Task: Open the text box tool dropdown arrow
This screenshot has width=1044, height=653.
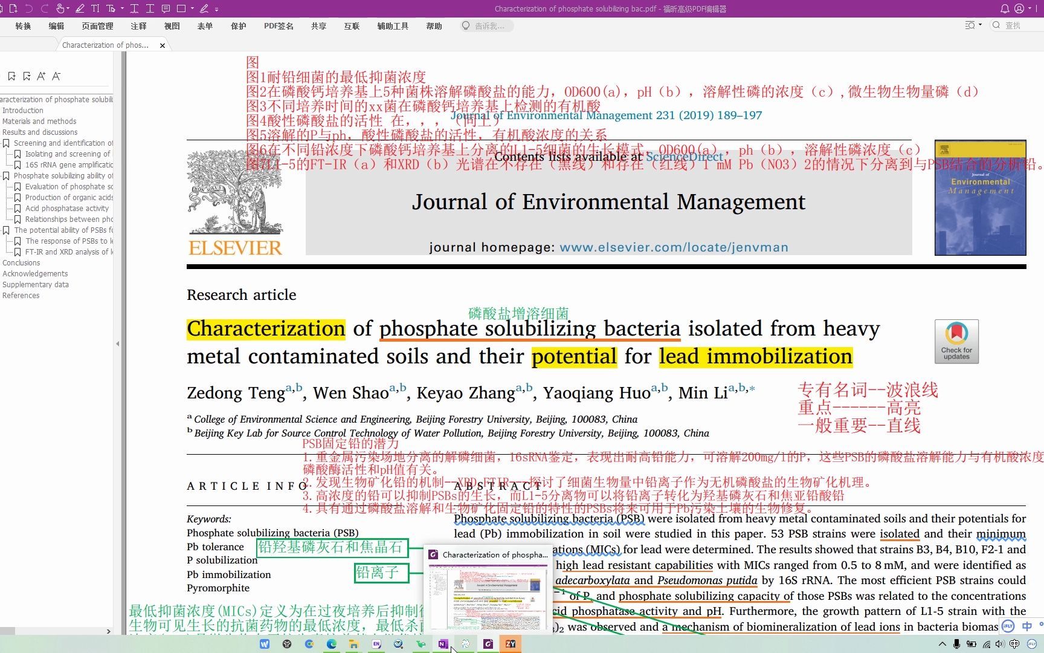Action: coord(122,9)
